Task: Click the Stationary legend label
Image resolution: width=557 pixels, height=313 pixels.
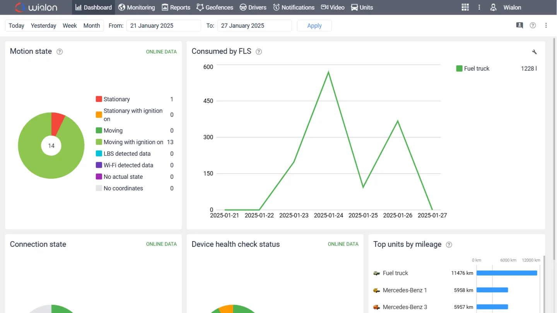Action: (116, 99)
